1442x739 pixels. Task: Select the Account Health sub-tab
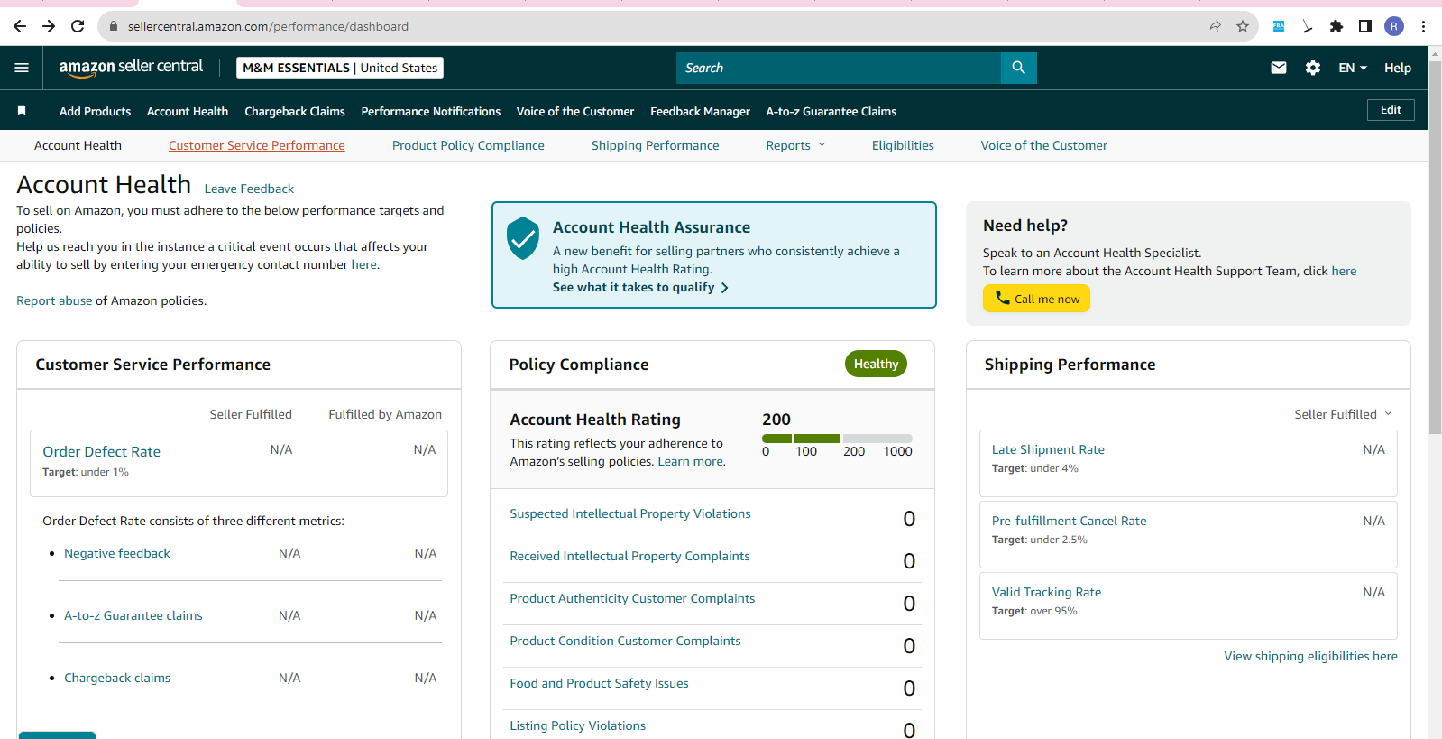tap(78, 145)
